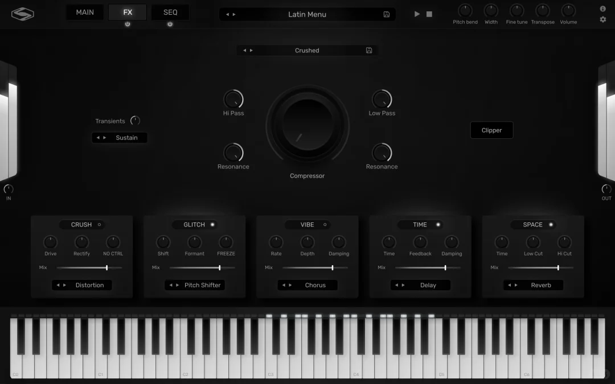
Task: Open the Latin Menu preset selector
Action: click(x=307, y=14)
